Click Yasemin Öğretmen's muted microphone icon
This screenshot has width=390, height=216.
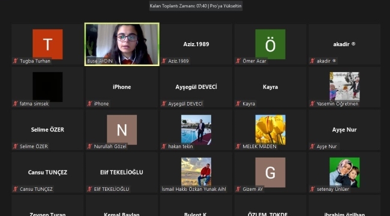(x=312, y=104)
